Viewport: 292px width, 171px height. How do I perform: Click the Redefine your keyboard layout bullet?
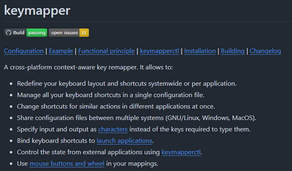pyautogui.click(x=127, y=84)
